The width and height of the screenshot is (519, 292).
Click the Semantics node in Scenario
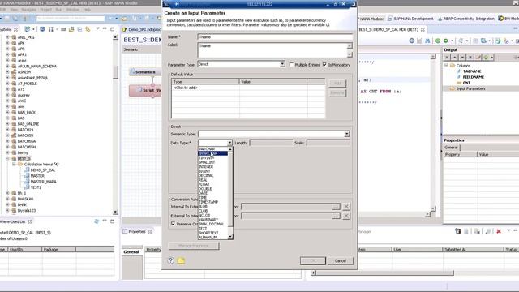click(x=145, y=72)
